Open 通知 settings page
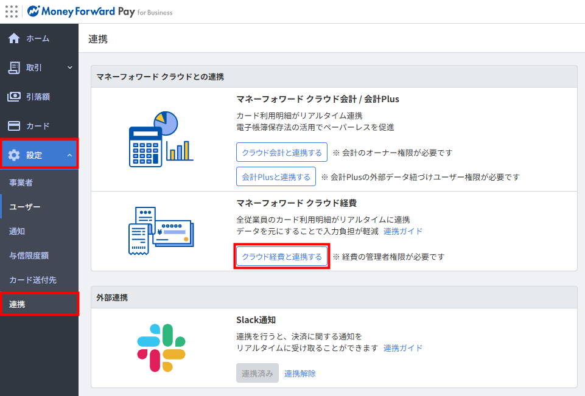 (39, 231)
